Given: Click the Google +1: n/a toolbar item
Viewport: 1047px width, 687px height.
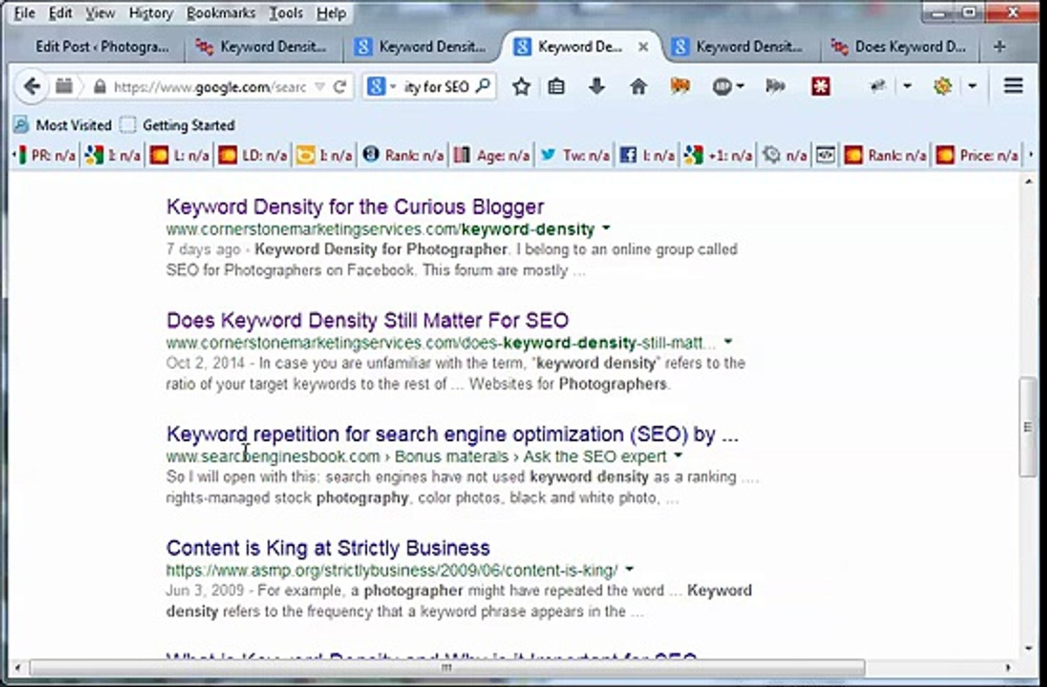Looking at the screenshot, I should coord(718,155).
